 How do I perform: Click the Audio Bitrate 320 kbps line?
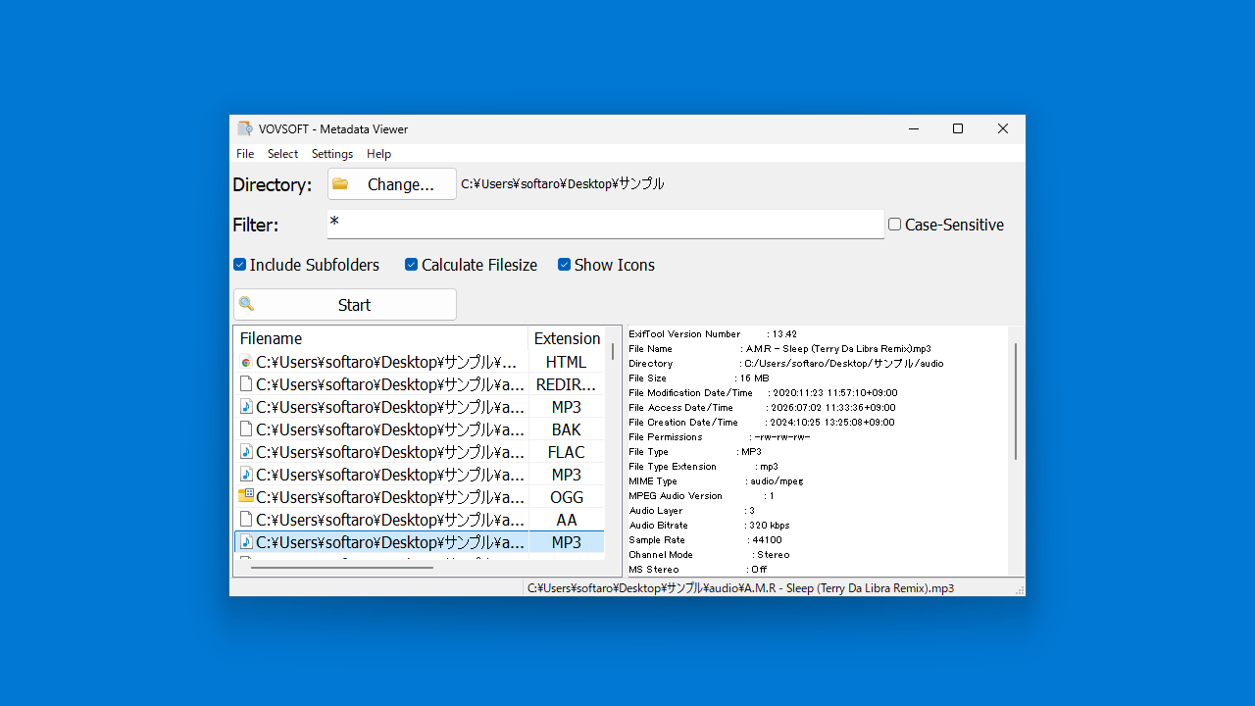click(x=709, y=526)
